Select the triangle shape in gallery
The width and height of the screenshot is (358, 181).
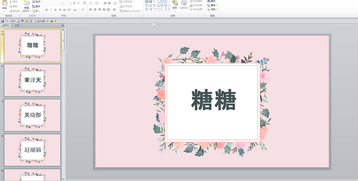(151, 5)
